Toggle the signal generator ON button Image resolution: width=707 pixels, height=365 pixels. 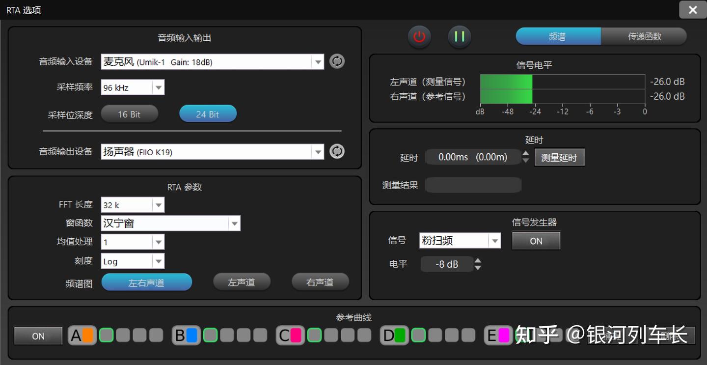[x=536, y=241]
